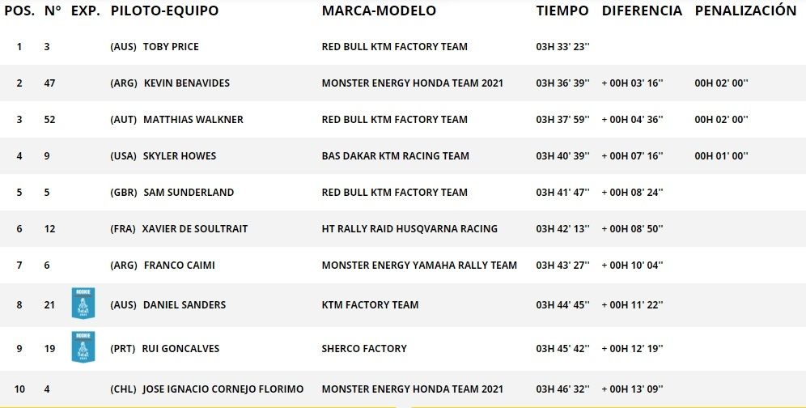Open Matthias Walkner's row entry

(193, 120)
